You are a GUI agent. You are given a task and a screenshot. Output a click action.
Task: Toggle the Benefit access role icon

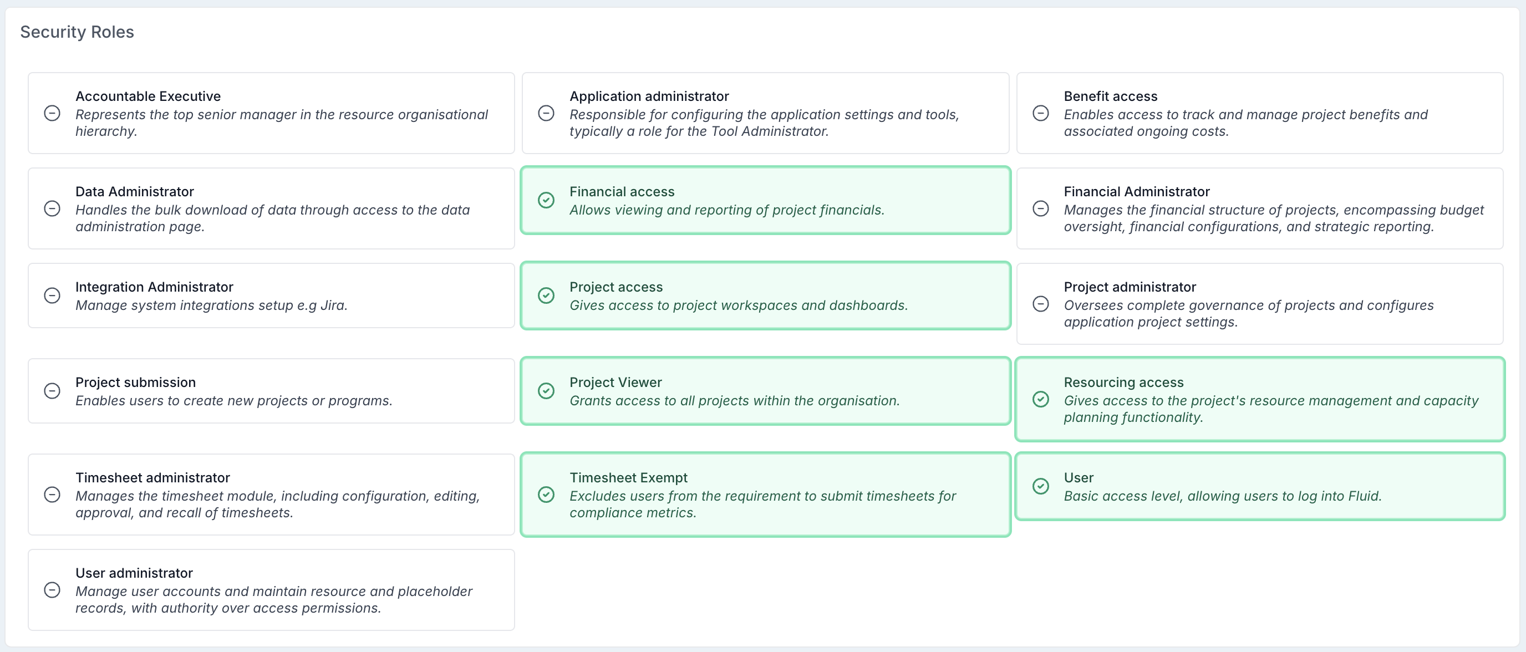1041,113
